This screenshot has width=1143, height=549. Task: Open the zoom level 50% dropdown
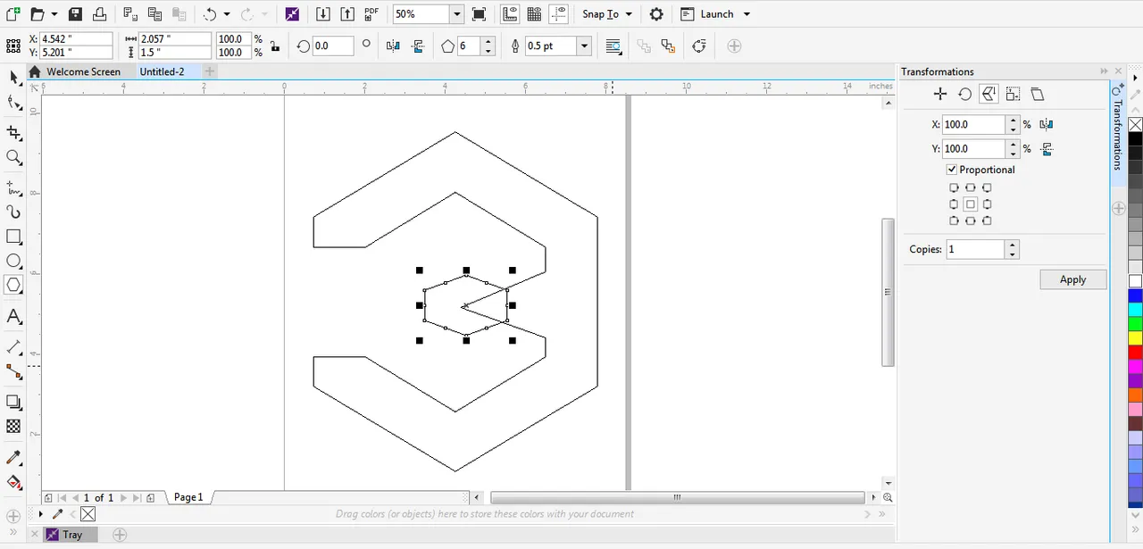457,14
